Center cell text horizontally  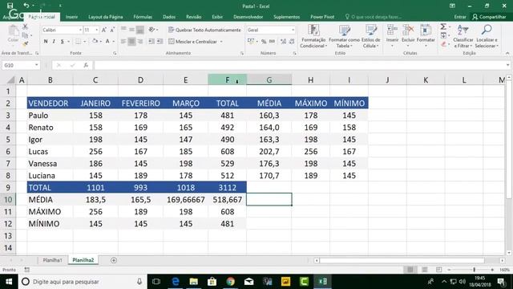pos(131,42)
